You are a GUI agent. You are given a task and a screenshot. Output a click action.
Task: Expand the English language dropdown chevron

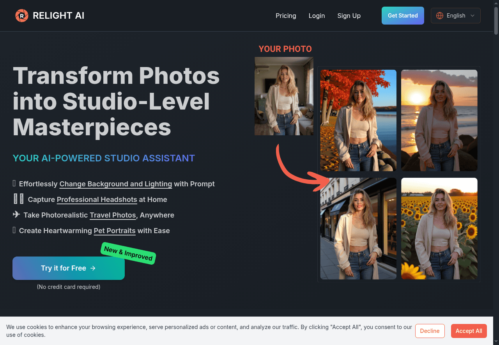472,16
